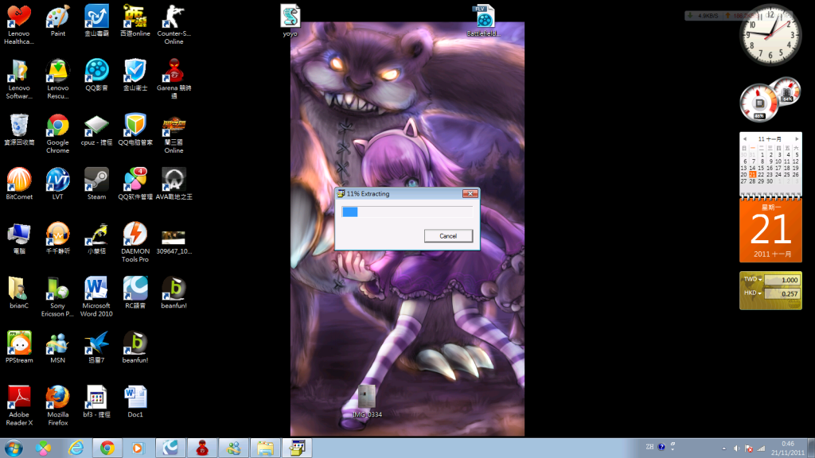Select the DAEMON Tools Pro desktop icon
The height and width of the screenshot is (458, 815).
tap(135, 242)
